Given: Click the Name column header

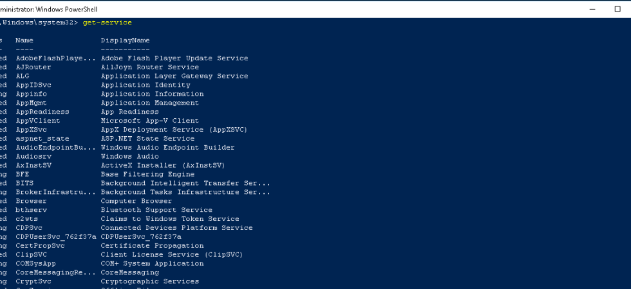Looking at the screenshot, I should (x=24, y=40).
